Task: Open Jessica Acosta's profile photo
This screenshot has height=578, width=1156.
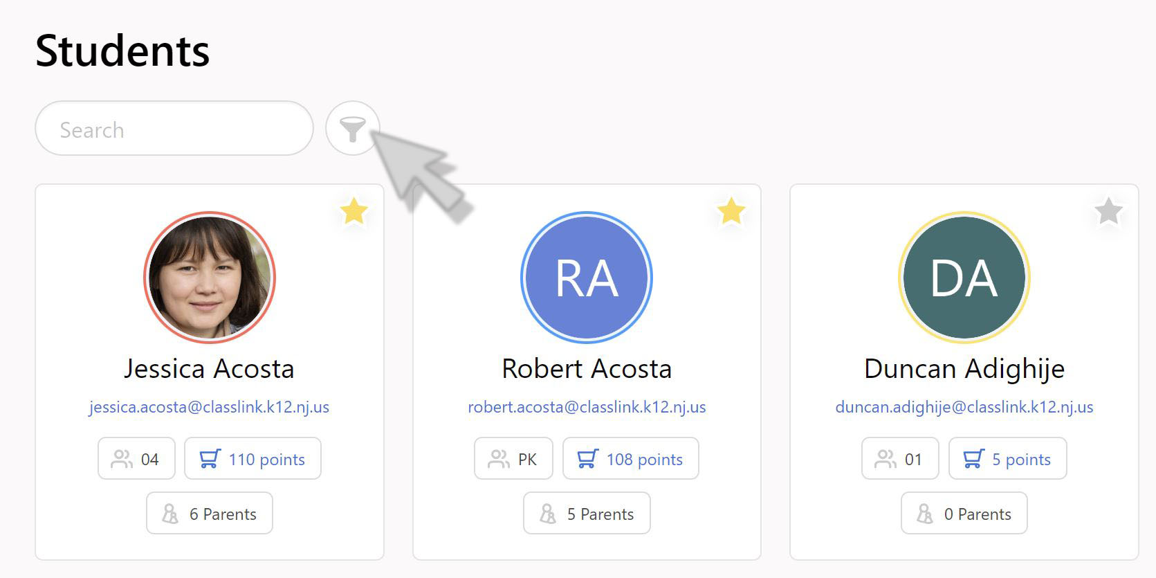Action: coord(210,278)
